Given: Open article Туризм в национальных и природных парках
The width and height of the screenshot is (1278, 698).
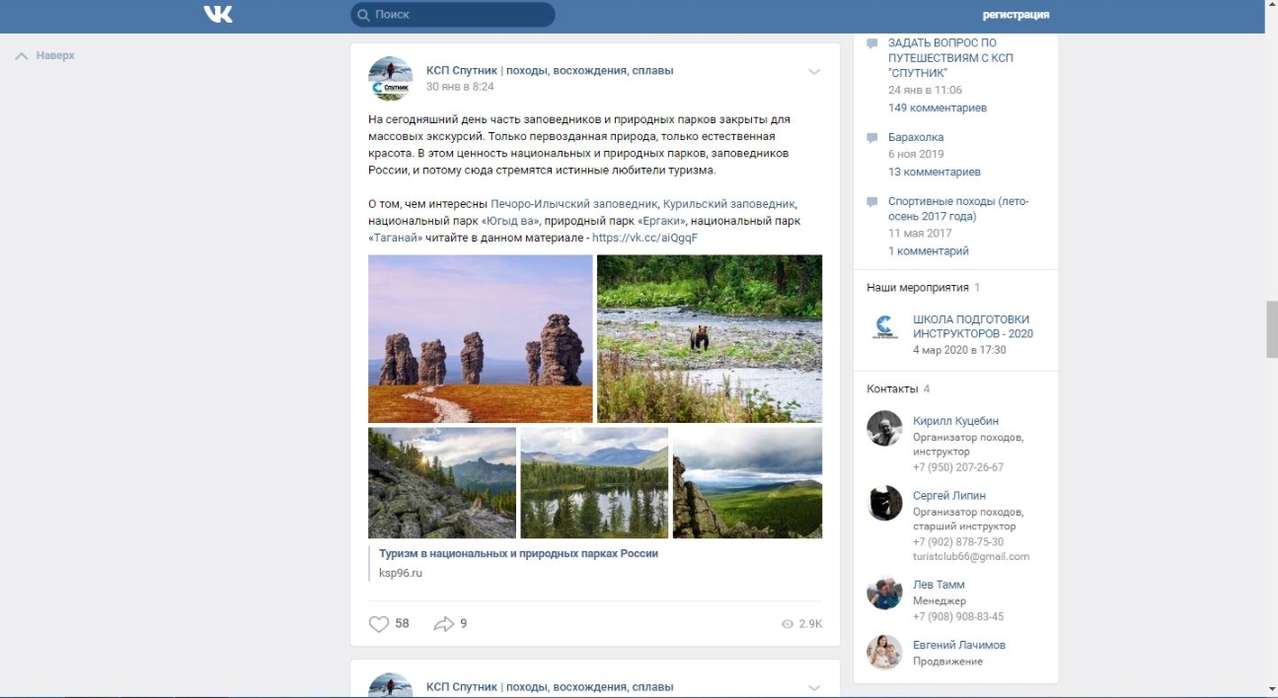Looking at the screenshot, I should [x=518, y=554].
